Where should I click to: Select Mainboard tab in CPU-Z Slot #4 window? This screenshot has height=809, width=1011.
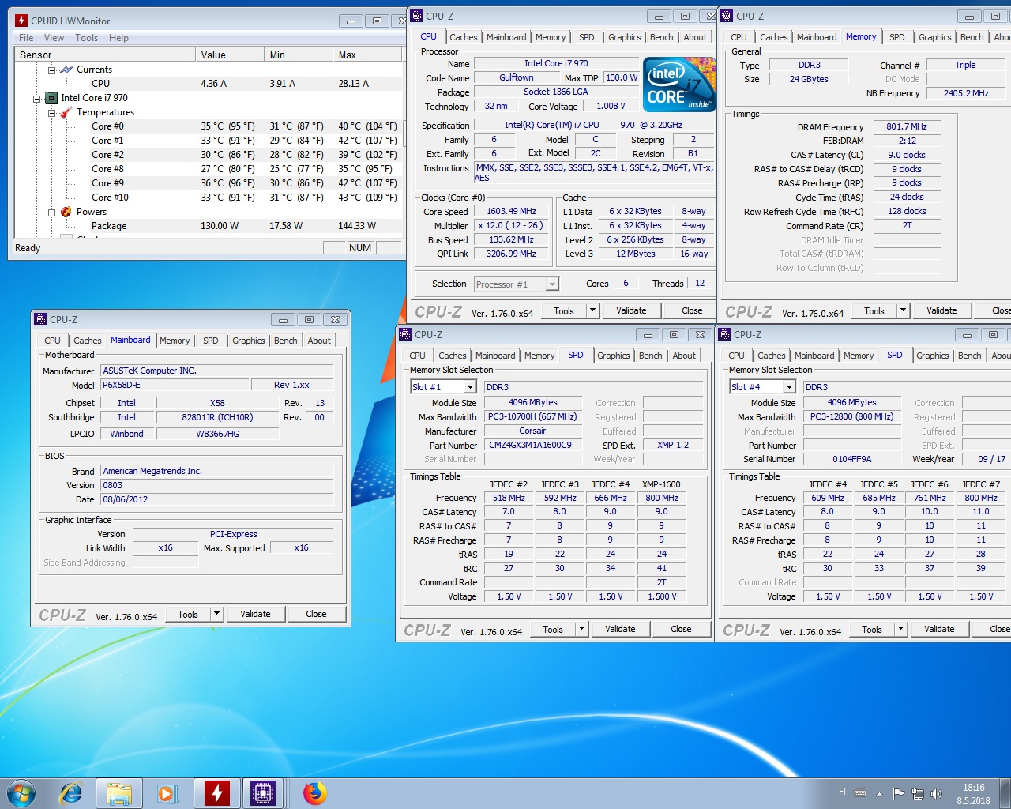pyautogui.click(x=814, y=356)
